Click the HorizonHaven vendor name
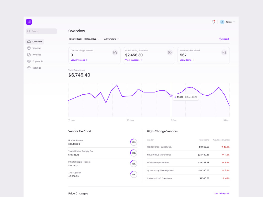The width and height of the screenshot is (263, 197). (x=75, y=140)
